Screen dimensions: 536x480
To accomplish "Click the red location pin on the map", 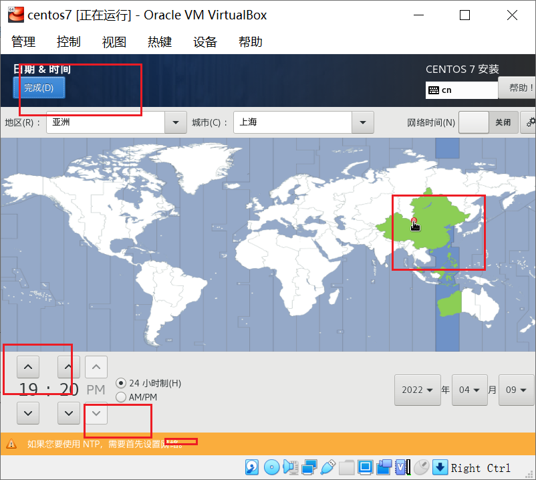I will [414, 221].
